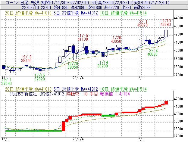Click the long green bar along the bottom of the lower chart
188x143 pixels.
point(33,131)
